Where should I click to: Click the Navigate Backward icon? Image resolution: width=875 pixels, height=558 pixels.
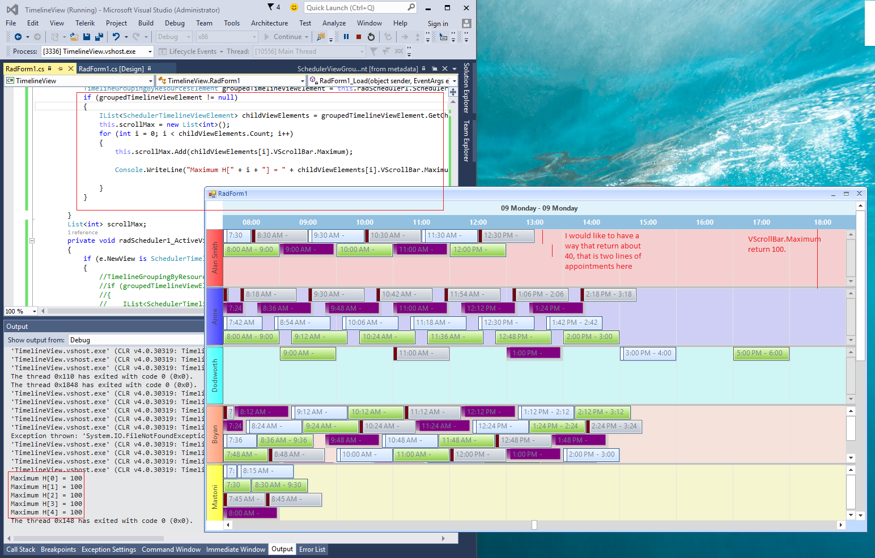(x=18, y=37)
